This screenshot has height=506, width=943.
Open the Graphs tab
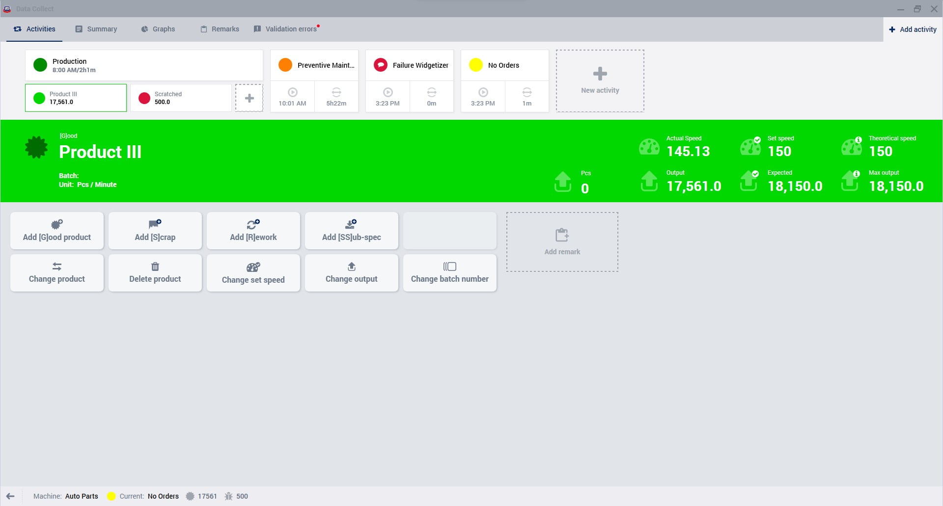coord(158,29)
